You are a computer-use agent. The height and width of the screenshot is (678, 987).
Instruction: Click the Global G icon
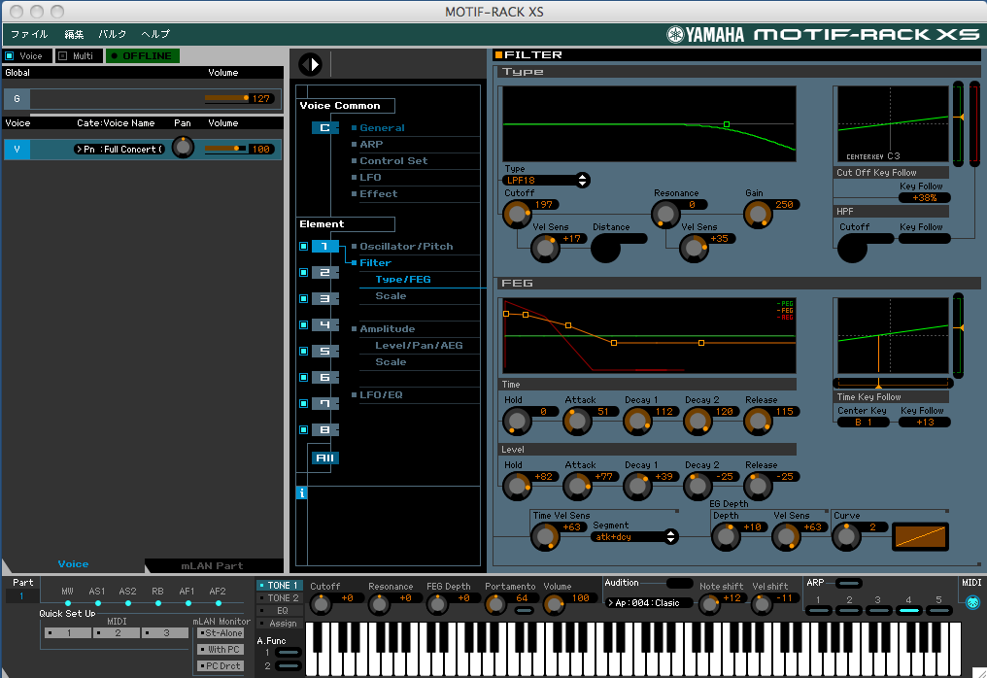pyautogui.click(x=17, y=99)
